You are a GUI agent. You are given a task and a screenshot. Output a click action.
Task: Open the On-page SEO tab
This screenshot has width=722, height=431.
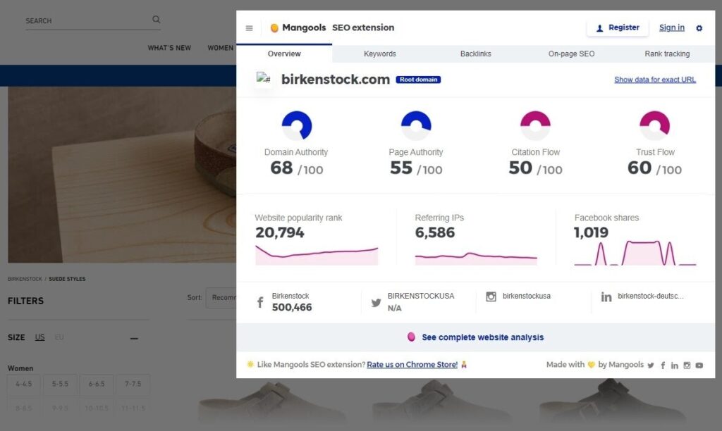(x=571, y=54)
